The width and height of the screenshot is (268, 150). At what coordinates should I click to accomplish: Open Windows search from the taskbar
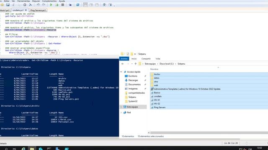coord(6,149)
